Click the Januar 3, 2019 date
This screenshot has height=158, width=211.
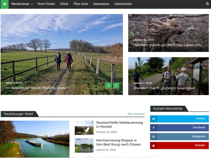point(143,83)
